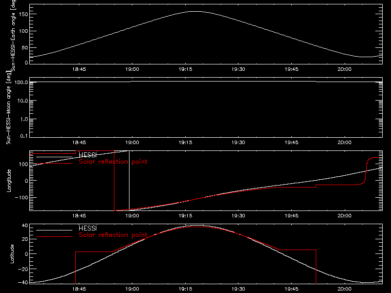
Task: Click the 18:45 tick label of Longitude panel
Action: [x=79, y=216]
